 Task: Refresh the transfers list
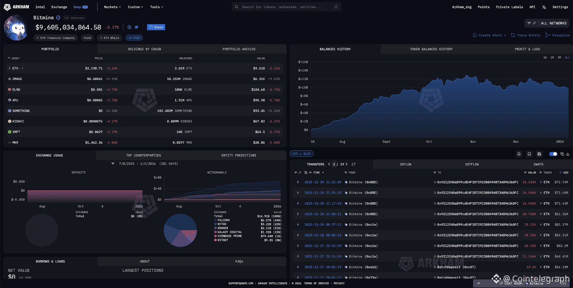pyautogui.click(x=353, y=164)
